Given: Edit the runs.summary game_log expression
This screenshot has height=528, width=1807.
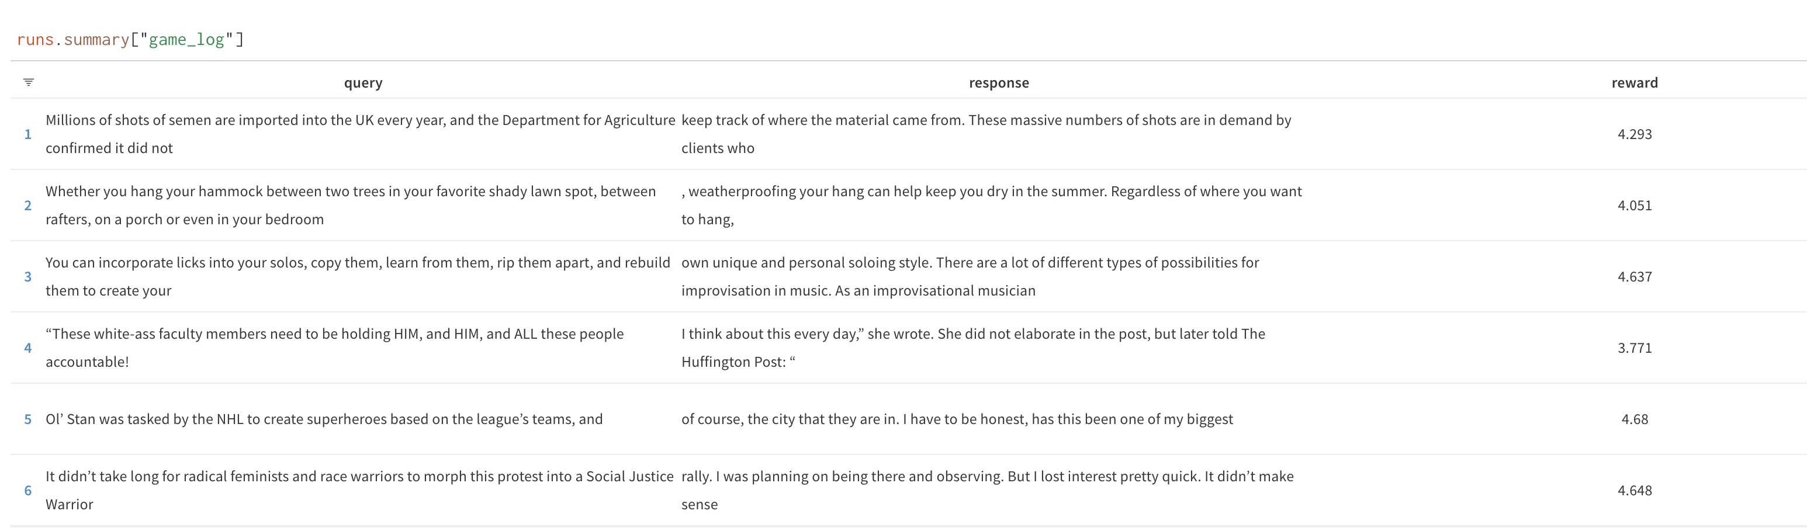Looking at the screenshot, I should pyautogui.click(x=130, y=40).
